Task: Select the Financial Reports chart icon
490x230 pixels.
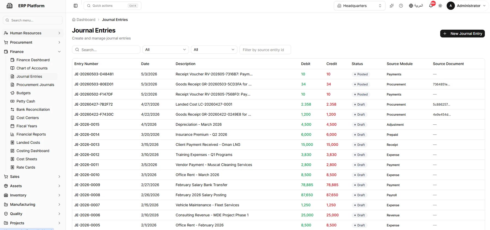Action: coord(12,134)
